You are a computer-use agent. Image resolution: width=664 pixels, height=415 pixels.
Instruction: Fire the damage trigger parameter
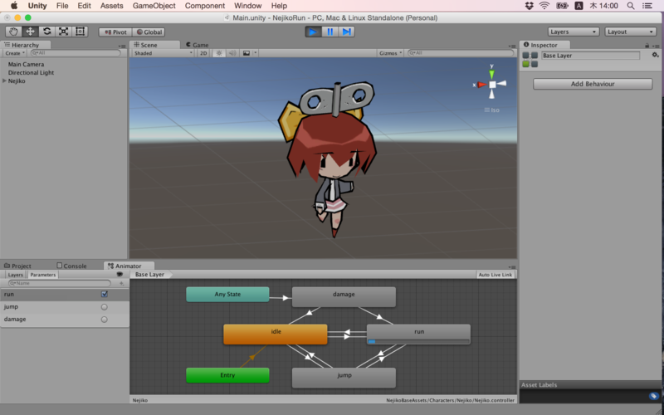click(105, 320)
